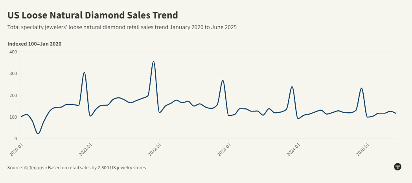This screenshot has height=183, width=412.
Task: Click the 0 y-axis label
Action: 16,139
